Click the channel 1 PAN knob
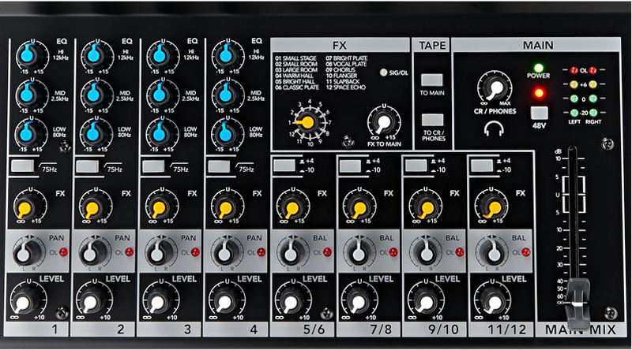Screen dimensions: 632x350 point(27,252)
